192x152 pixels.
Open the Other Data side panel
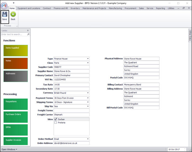click(x=190, y=35)
